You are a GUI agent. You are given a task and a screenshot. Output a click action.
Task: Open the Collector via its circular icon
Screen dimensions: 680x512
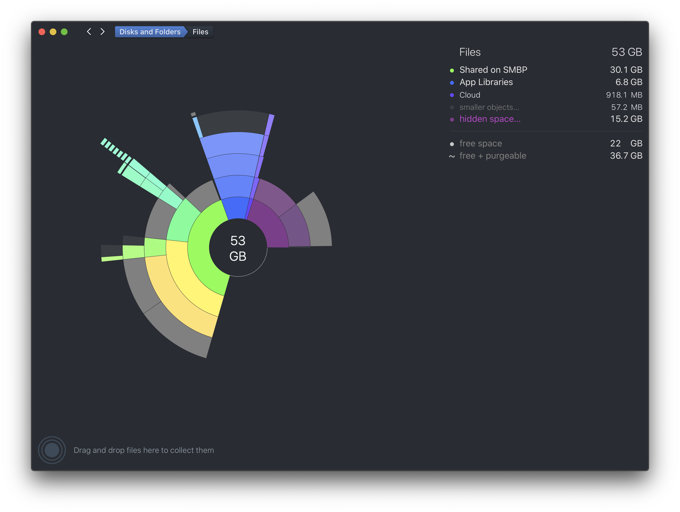point(52,450)
